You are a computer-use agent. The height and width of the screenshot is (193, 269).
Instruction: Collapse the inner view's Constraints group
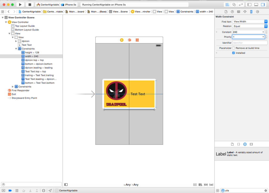(x=16, y=49)
